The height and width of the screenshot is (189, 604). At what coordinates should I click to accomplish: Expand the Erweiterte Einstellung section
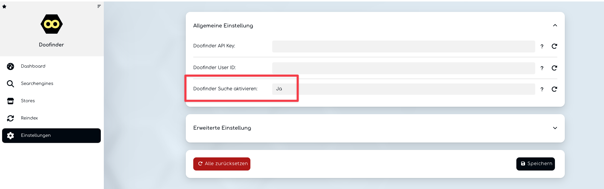click(555, 128)
